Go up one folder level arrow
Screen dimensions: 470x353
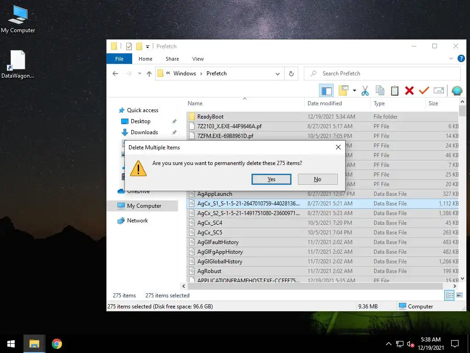coord(149,74)
